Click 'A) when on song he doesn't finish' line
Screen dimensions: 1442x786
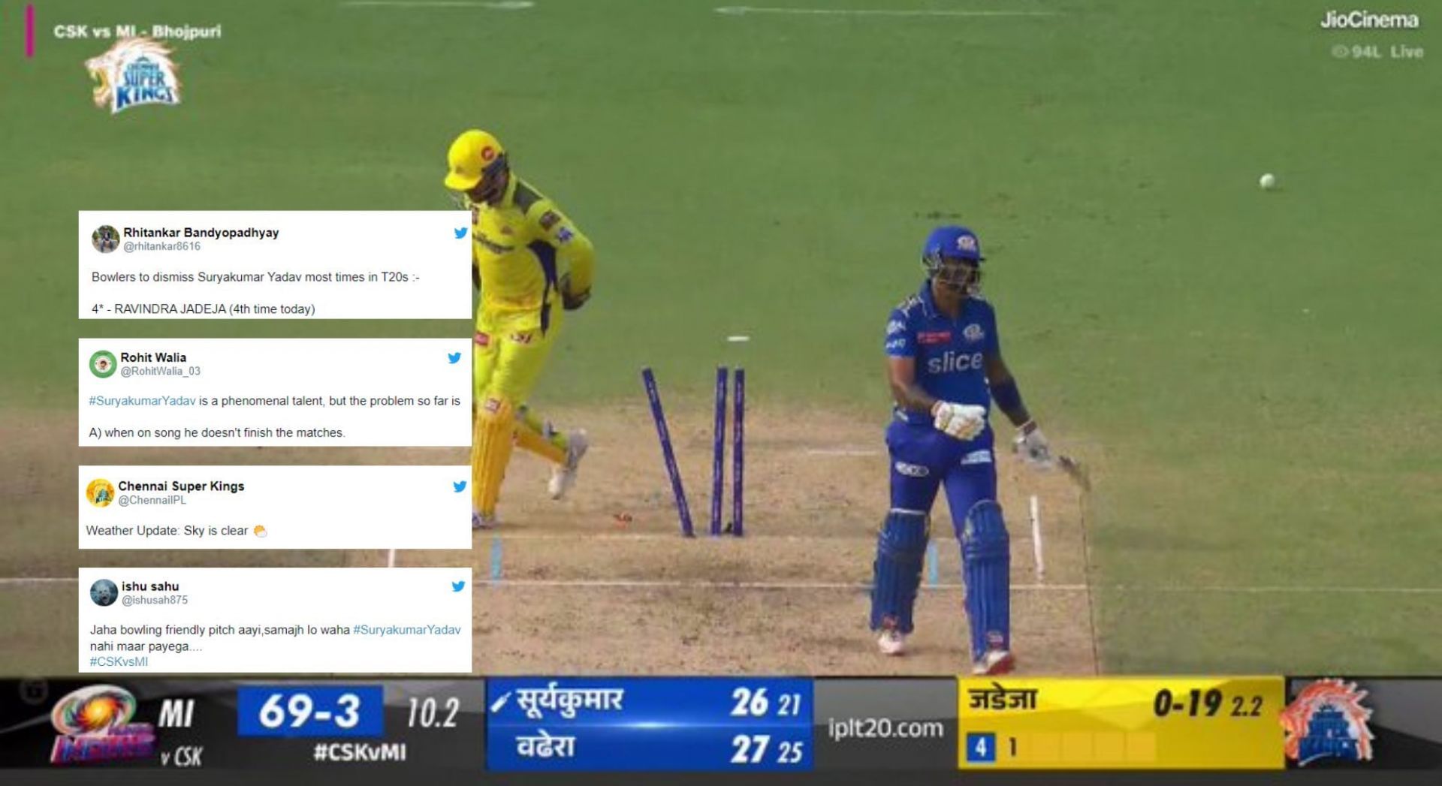pyautogui.click(x=217, y=432)
